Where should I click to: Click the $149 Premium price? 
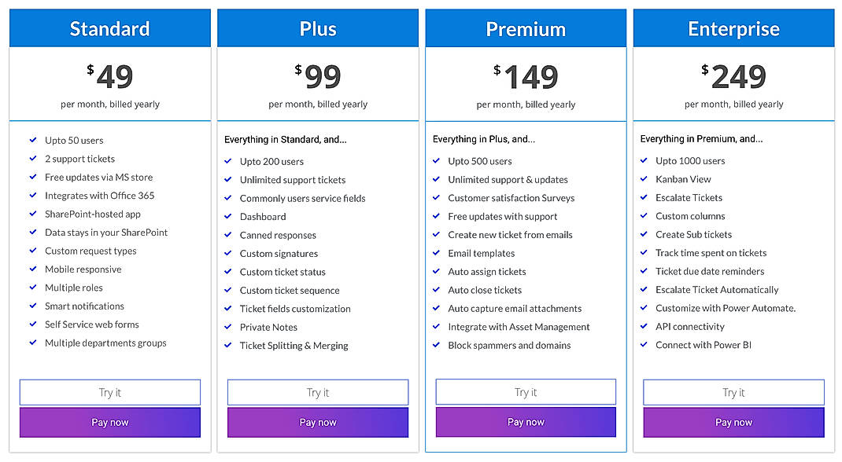[525, 75]
